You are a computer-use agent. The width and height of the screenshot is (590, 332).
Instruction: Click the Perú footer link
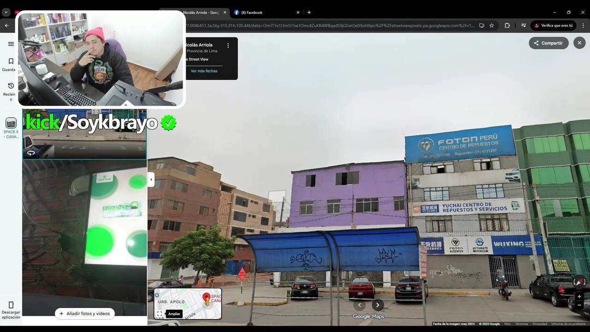pos(507,324)
